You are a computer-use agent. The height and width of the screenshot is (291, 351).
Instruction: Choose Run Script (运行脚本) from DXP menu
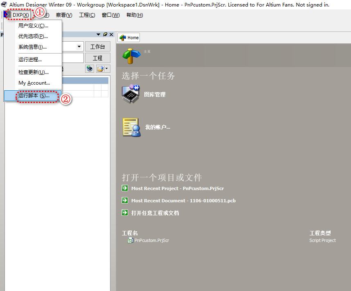[x=34, y=96]
